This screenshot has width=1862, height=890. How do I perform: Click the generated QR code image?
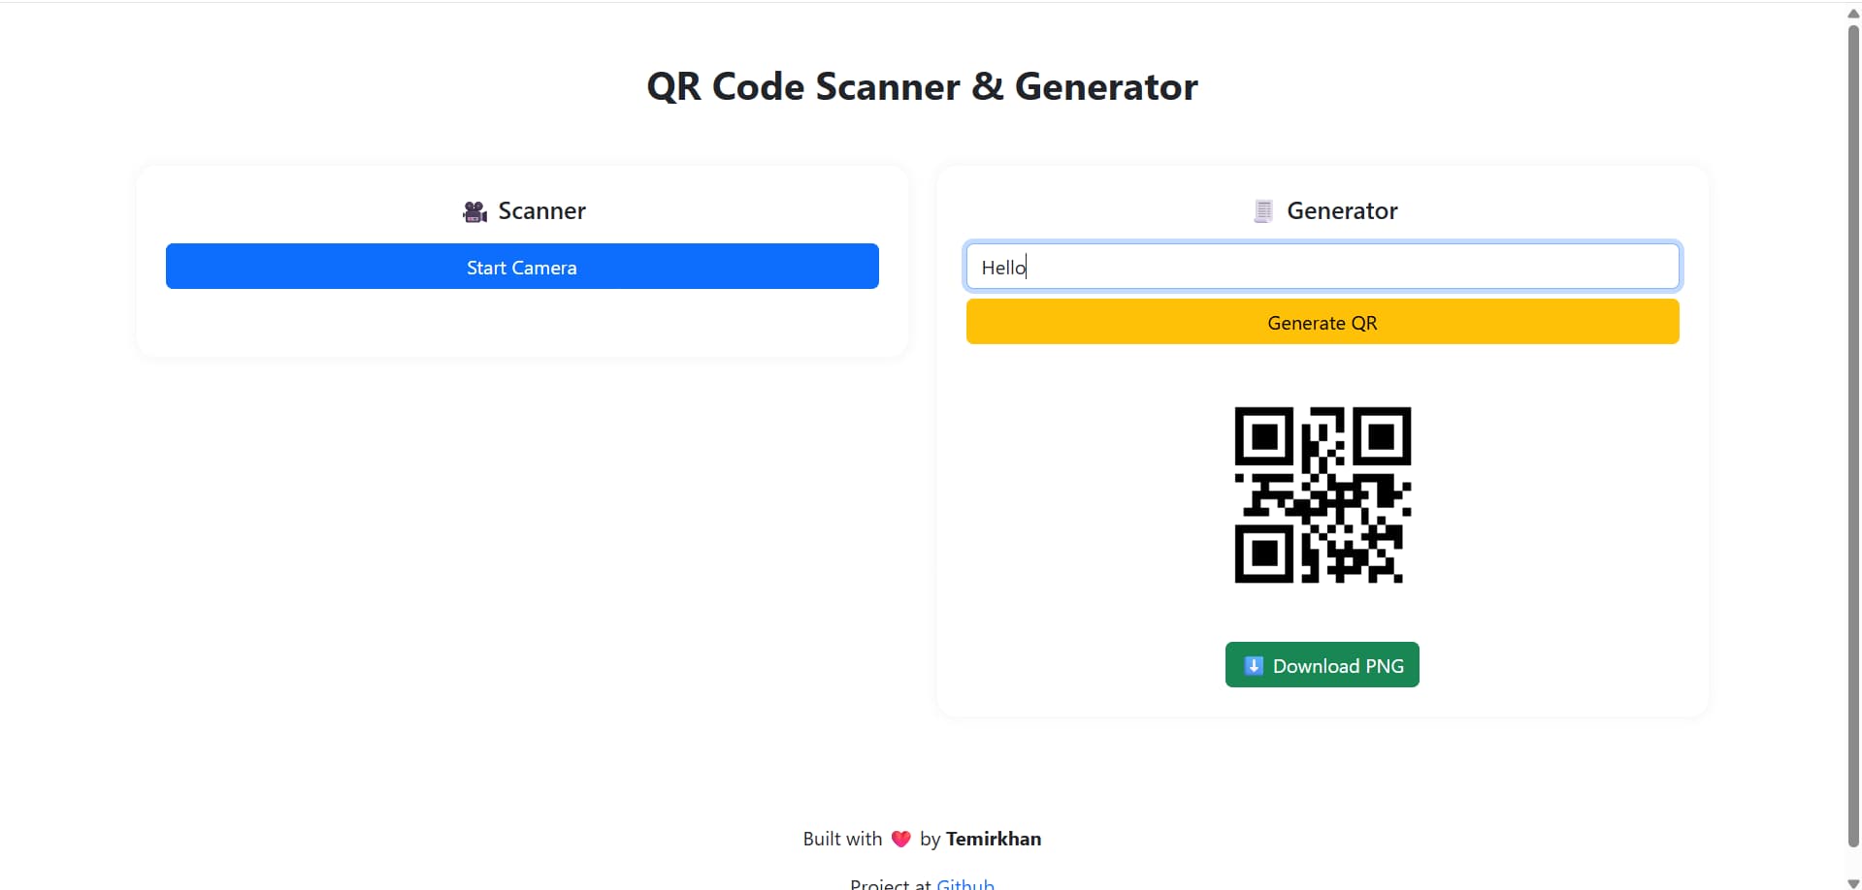(x=1322, y=494)
